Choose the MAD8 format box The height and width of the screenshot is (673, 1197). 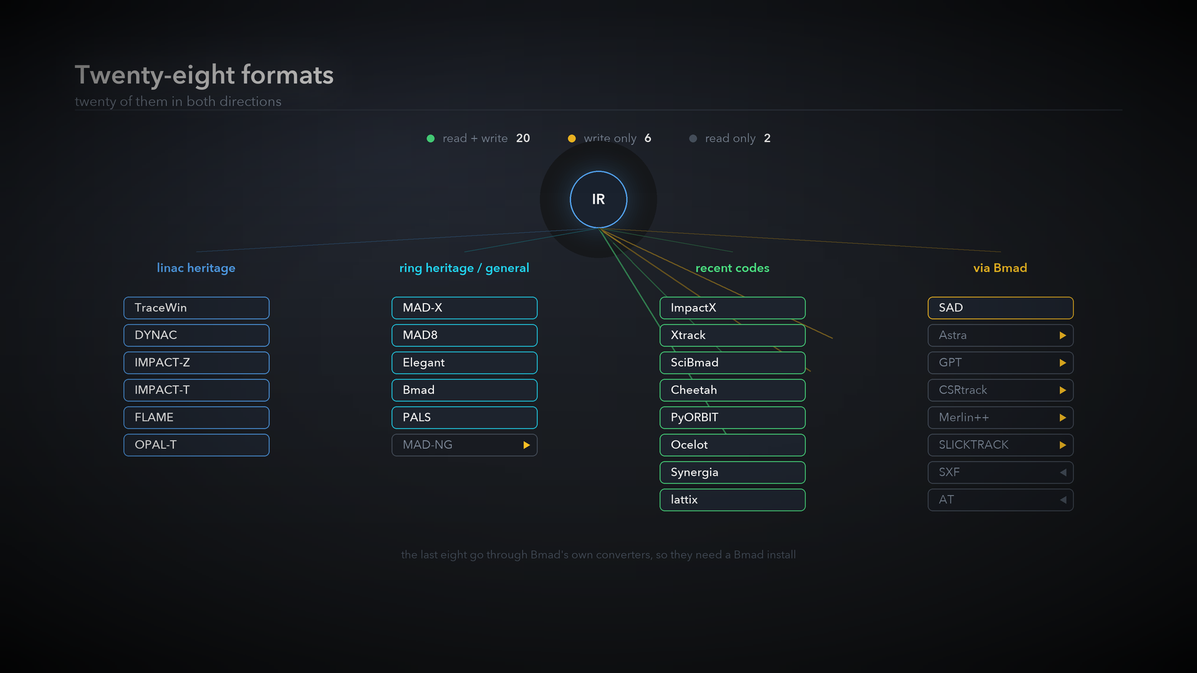click(464, 335)
